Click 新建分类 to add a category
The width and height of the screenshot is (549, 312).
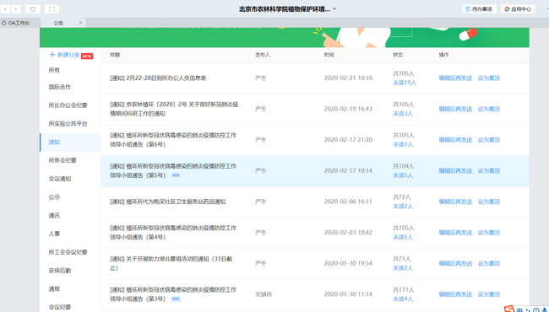tap(65, 55)
